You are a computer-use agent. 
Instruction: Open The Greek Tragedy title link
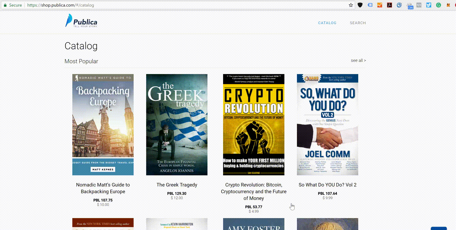(x=177, y=185)
